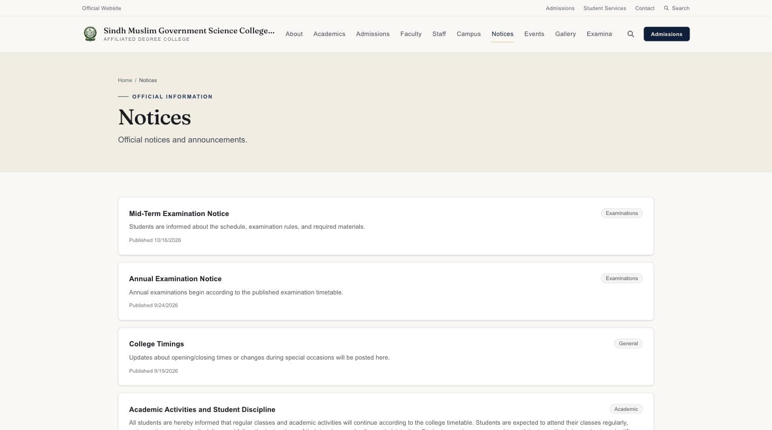This screenshot has height=430, width=772.
Task: Open Student Services link
Action: 605,8
